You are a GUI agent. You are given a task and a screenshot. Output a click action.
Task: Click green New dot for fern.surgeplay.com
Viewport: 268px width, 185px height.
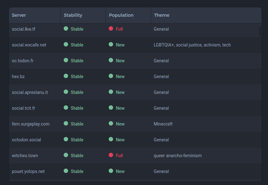(x=111, y=123)
